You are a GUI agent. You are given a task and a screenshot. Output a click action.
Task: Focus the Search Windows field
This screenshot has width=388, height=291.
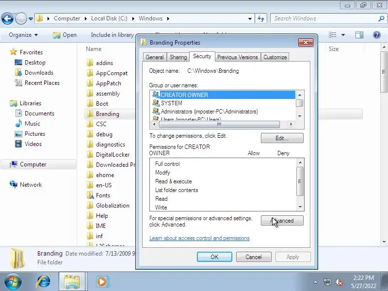(x=324, y=18)
